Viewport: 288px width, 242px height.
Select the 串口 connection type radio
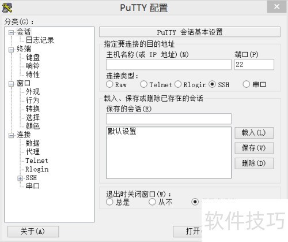(247, 84)
